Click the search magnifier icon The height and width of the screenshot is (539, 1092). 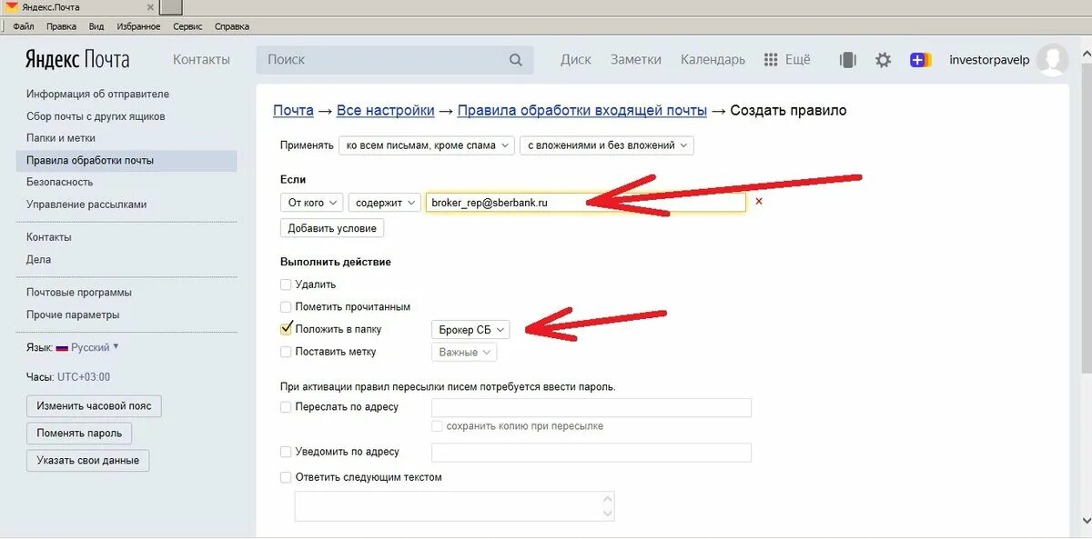pos(516,60)
